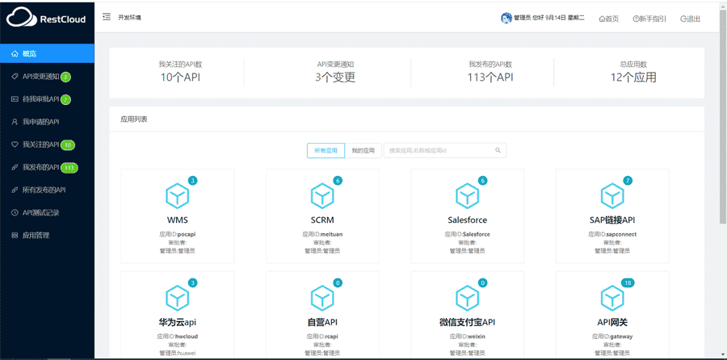The height and width of the screenshot is (360, 727).
Task: Open 我申请的API menu item
Action: click(x=48, y=122)
